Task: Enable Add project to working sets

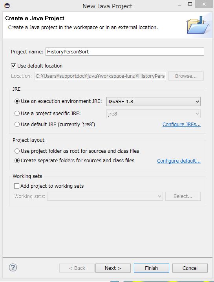Action: pyautogui.click(x=16, y=186)
